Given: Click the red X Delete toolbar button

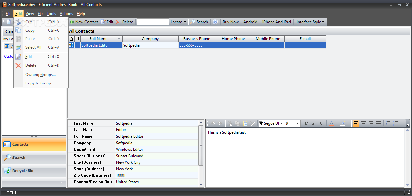Looking at the screenshot, I should [x=124, y=22].
